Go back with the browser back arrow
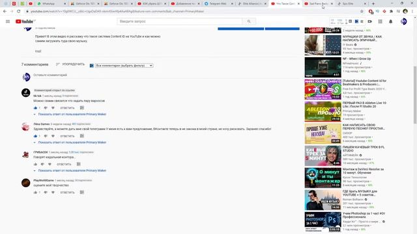 coord(5,12)
